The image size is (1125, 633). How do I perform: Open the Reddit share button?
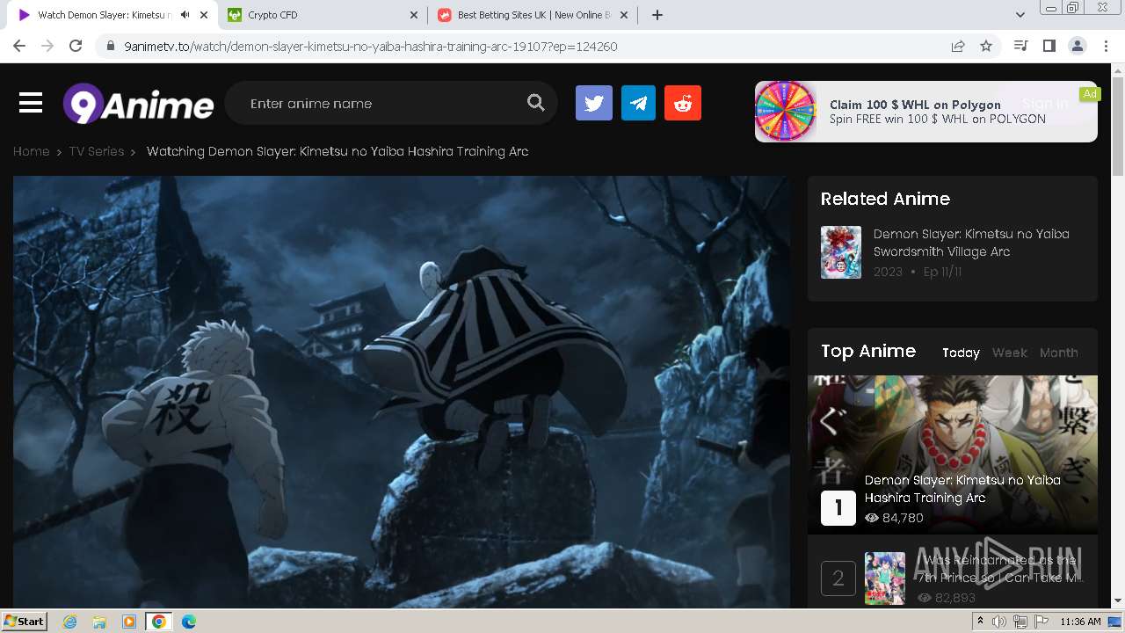tap(683, 103)
